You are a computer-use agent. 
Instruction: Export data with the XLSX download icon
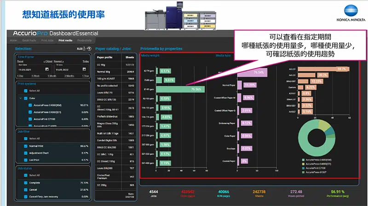pos(81,49)
